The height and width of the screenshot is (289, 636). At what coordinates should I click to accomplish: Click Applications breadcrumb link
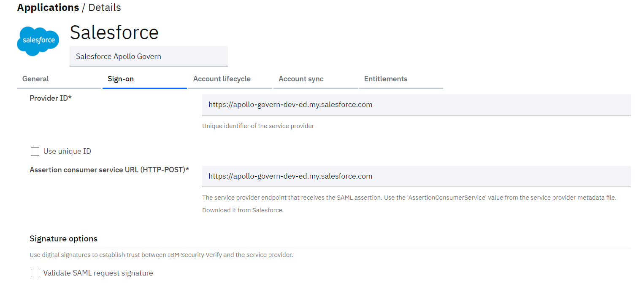tap(48, 8)
